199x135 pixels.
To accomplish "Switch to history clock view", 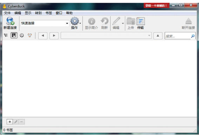I will point(22,35).
